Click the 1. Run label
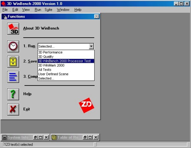Image resolution: width=191 pixels, height=148 pixels. [29, 46]
